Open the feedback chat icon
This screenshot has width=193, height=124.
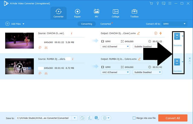(x=163, y=3)
